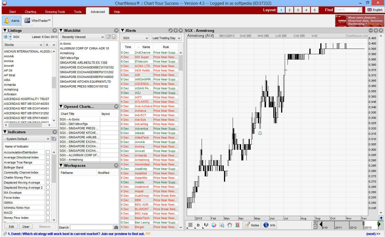
Task: Open the Help tab
Action: (x=117, y=12)
